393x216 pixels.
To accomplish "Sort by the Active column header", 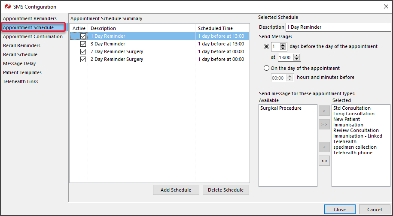I will (x=79, y=28).
